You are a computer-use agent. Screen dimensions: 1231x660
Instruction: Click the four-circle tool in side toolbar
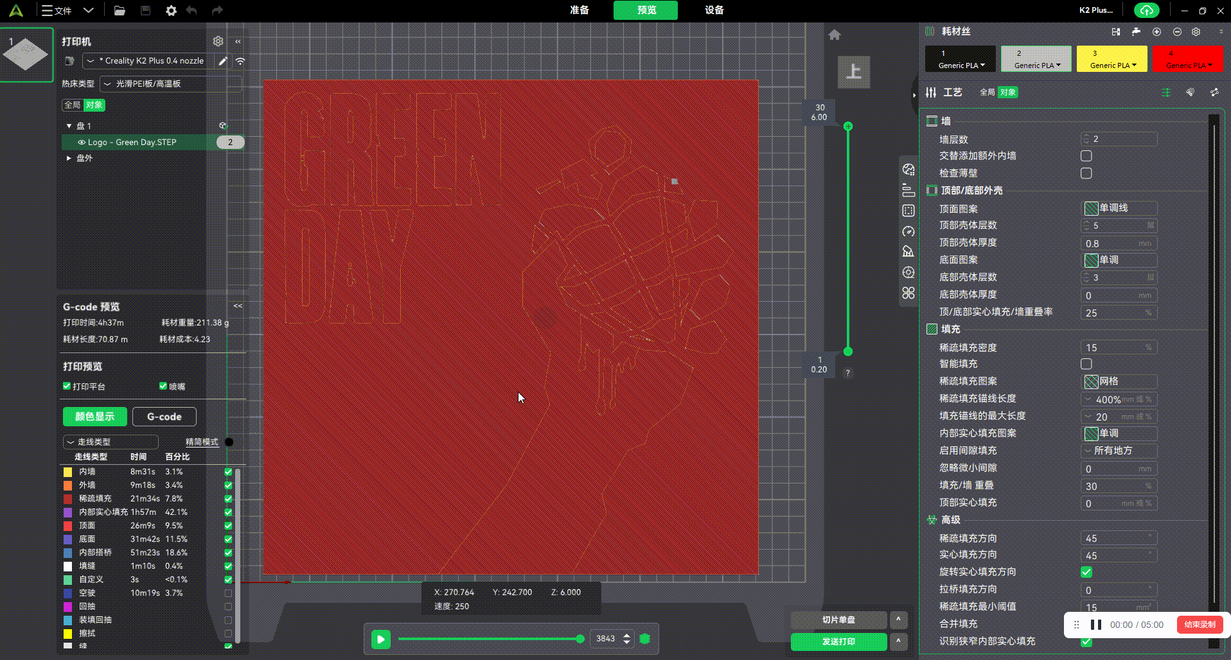(908, 293)
